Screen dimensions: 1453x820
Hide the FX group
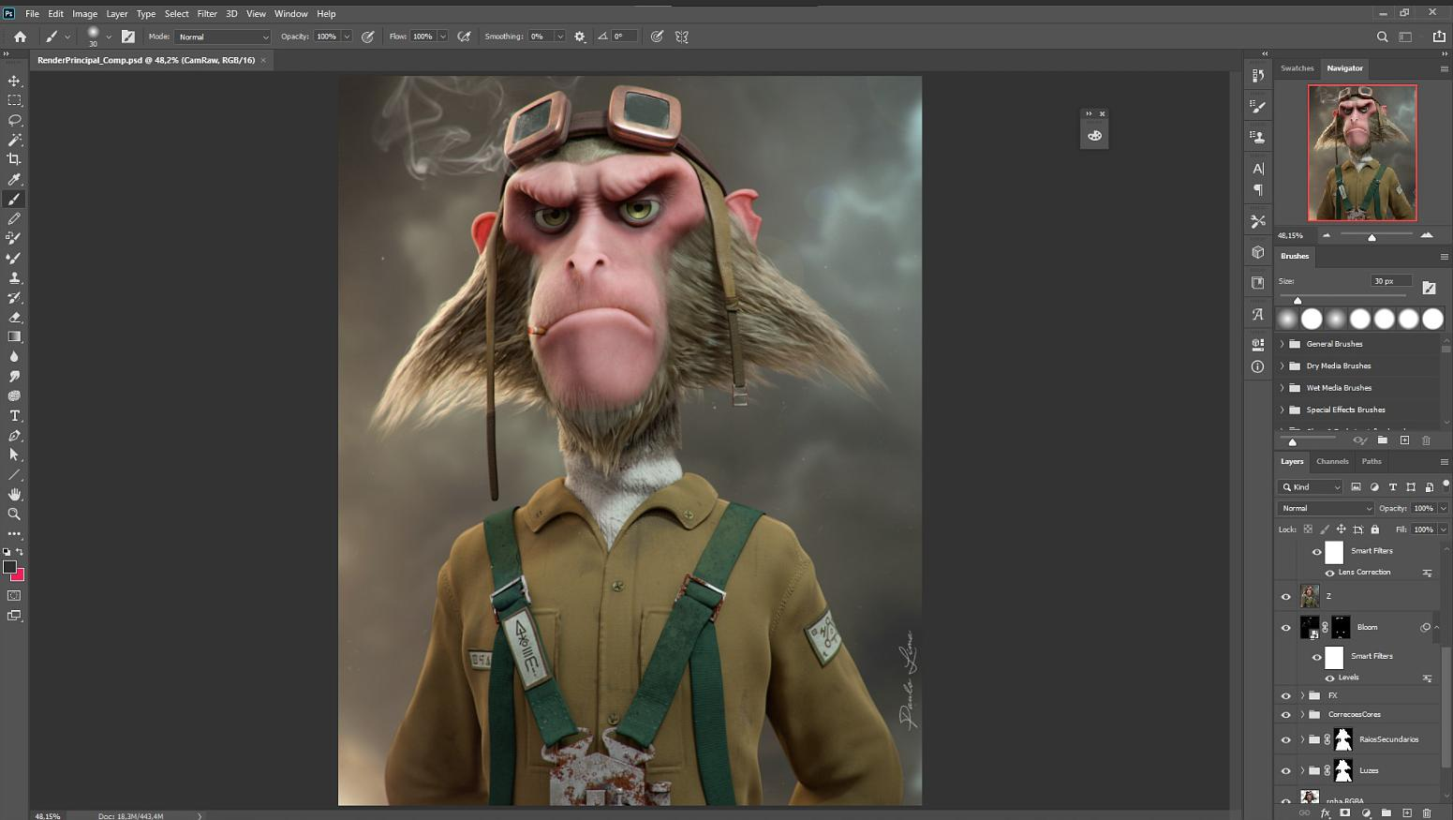click(1285, 695)
